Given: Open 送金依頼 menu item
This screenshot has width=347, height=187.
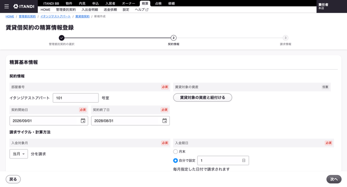Looking at the screenshot, I should tap(110, 10).
